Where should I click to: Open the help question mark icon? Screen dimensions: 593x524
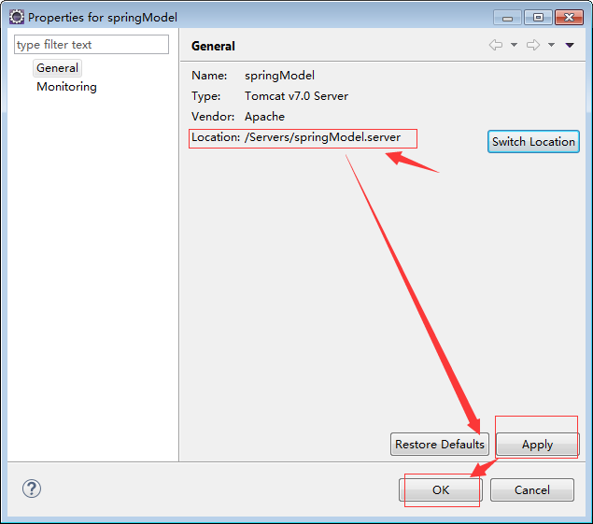32,489
